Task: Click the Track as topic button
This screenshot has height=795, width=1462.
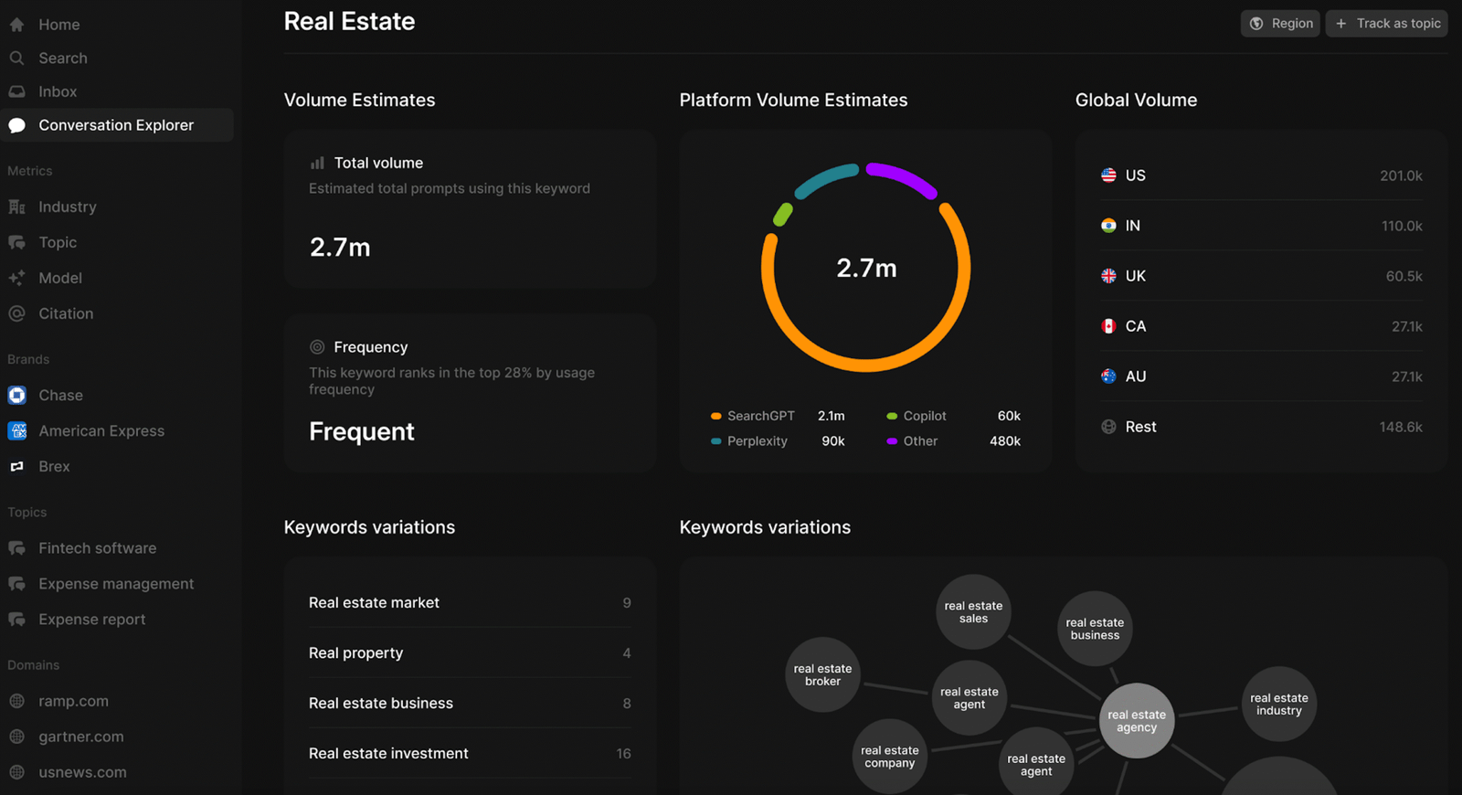Action: point(1387,24)
